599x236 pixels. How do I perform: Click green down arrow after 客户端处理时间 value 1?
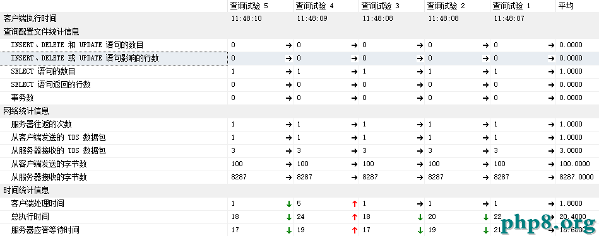(x=289, y=204)
